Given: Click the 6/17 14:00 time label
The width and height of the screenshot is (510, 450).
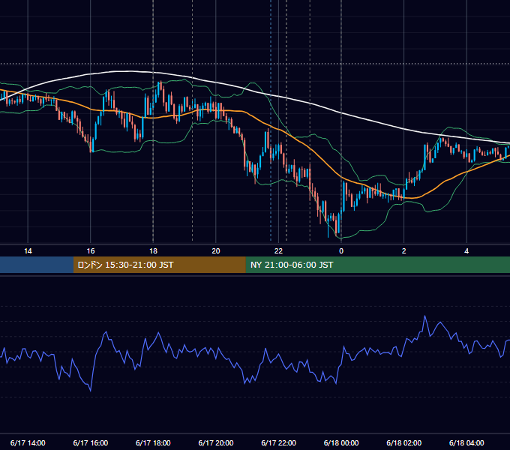Looking at the screenshot, I should (28, 442).
